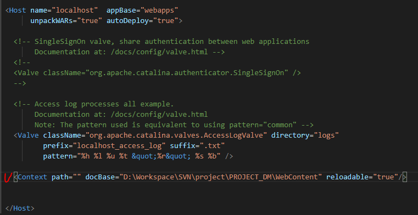This screenshot has height=215, width=418.
Task: Click the opening Host tag name
Action: pyautogui.click(x=18, y=10)
